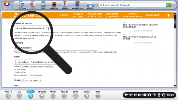Go forward with the Suivante arrow
178x100 pixels.
click(33, 5)
